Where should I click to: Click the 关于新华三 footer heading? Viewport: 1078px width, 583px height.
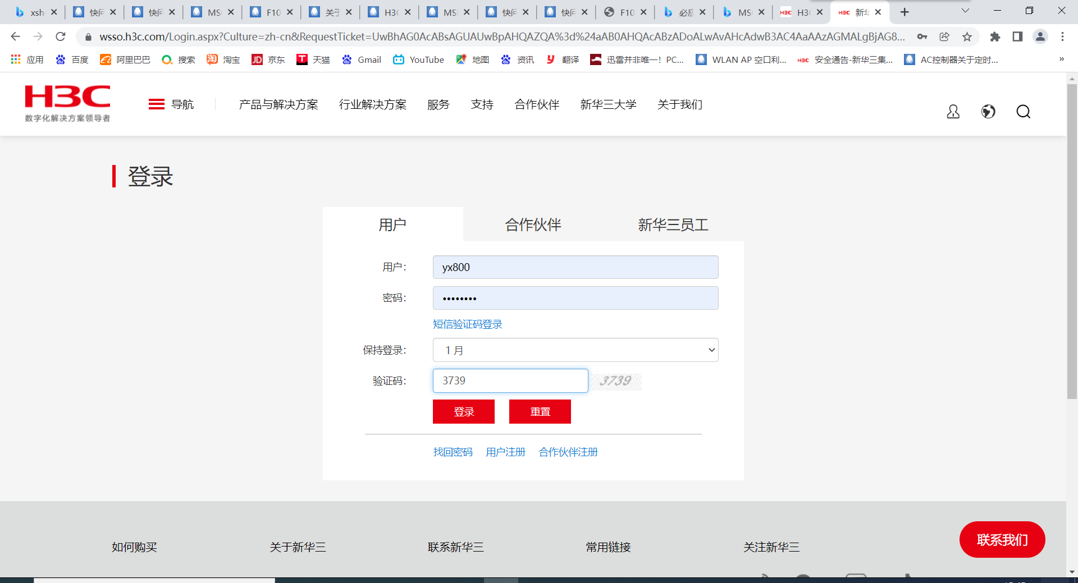(298, 547)
